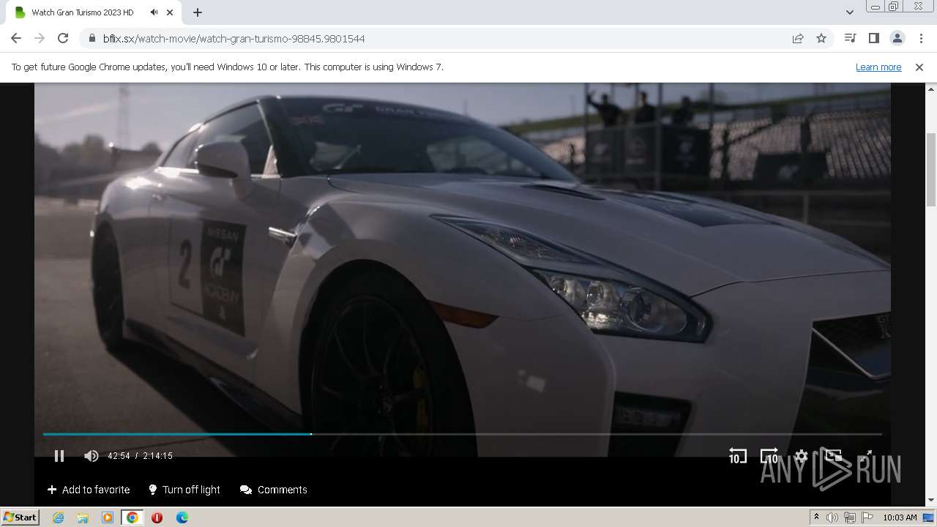Open Chrome three-dot menu
The image size is (937, 527).
tap(921, 38)
